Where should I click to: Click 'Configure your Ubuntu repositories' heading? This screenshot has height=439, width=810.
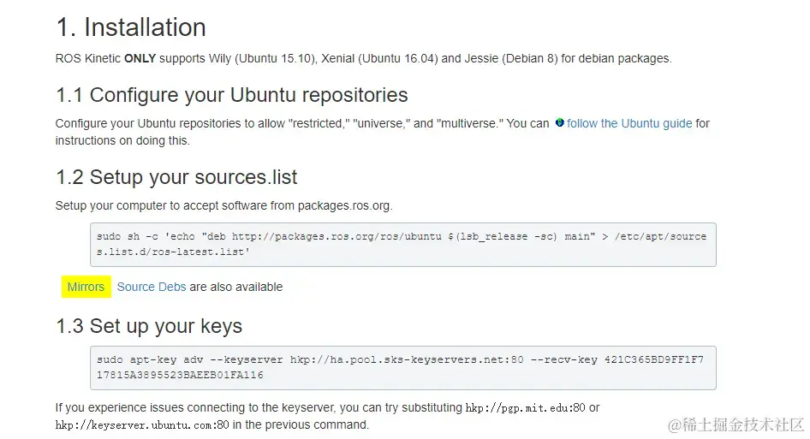click(x=231, y=94)
